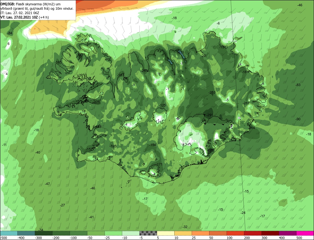Click the "-83" value over the eastern ocean
The image size is (314, 240).
click(298, 85)
